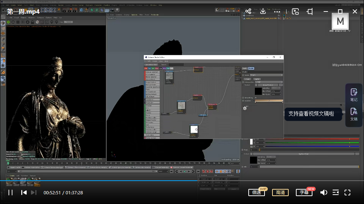Click the timeline play forward button
Screen dimensions: 364x204
[185, 171]
